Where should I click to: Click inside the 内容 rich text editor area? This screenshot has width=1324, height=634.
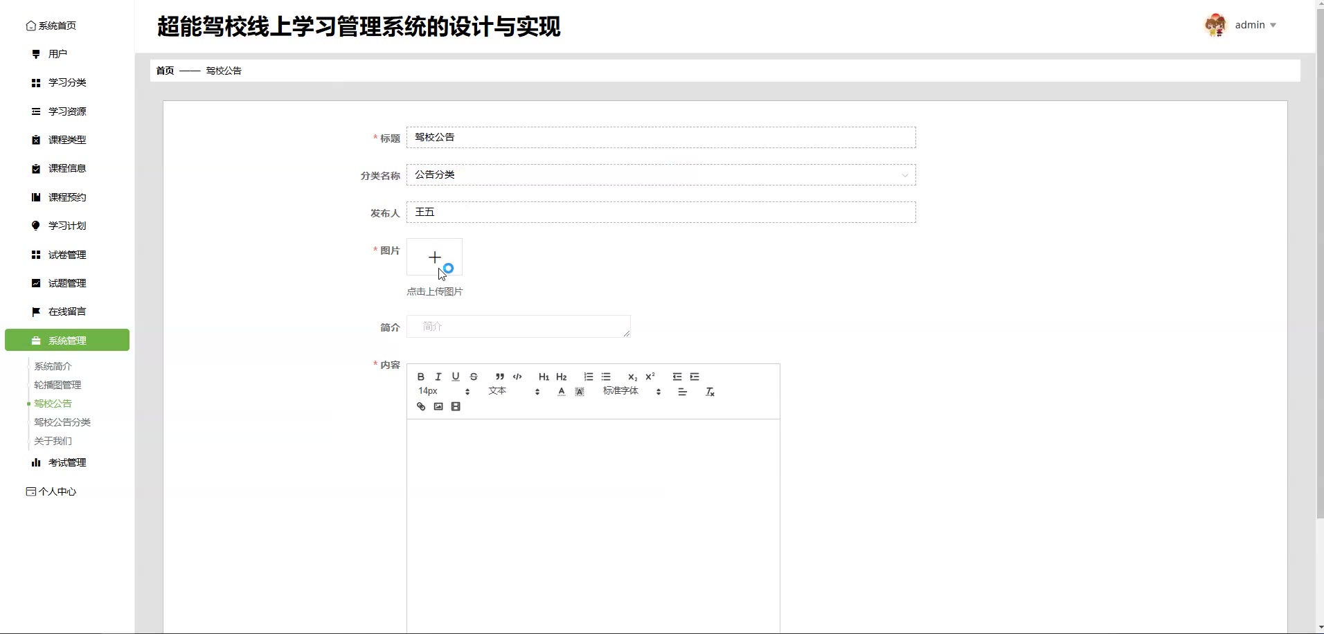point(593,526)
